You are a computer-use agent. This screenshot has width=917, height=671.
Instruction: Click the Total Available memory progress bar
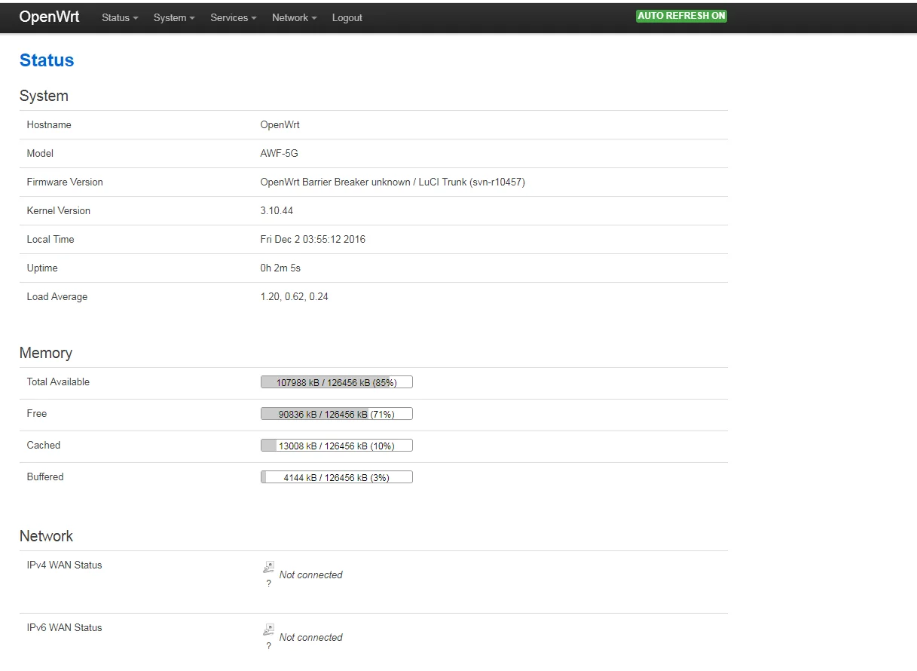pos(337,382)
